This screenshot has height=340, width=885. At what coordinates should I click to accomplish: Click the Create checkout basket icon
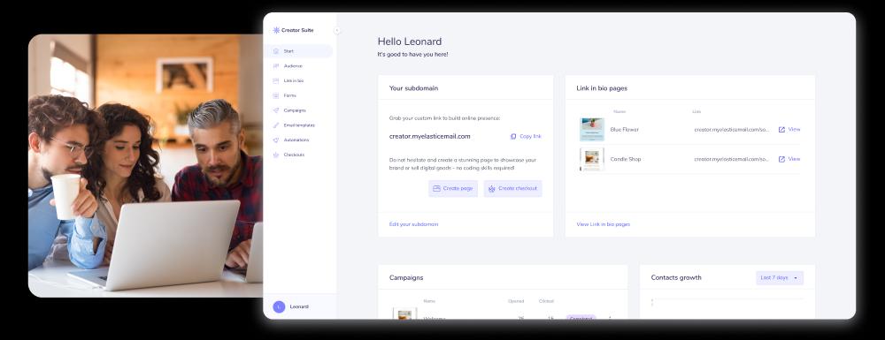click(x=491, y=189)
